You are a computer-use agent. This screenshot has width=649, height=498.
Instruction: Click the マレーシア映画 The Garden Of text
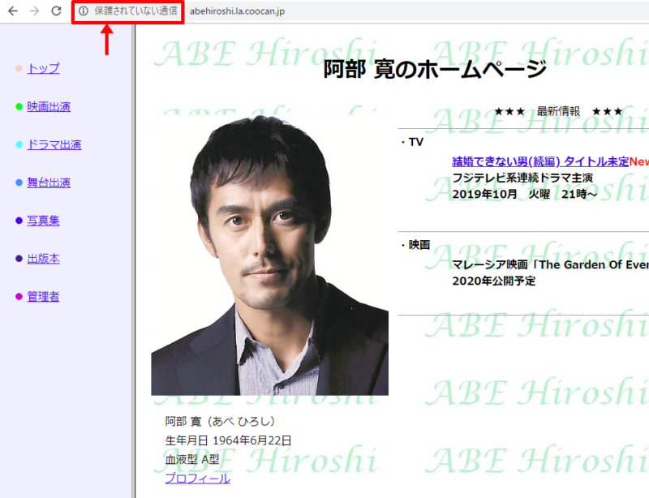coord(551,264)
